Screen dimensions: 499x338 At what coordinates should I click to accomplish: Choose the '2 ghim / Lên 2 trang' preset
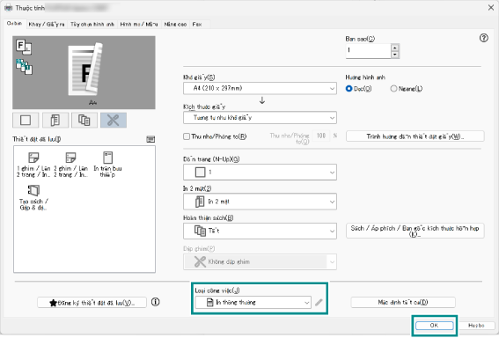point(70,165)
